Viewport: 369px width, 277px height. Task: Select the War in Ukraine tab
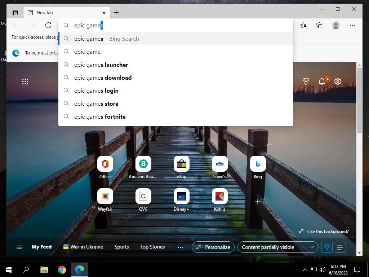click(x=83, y=247)
